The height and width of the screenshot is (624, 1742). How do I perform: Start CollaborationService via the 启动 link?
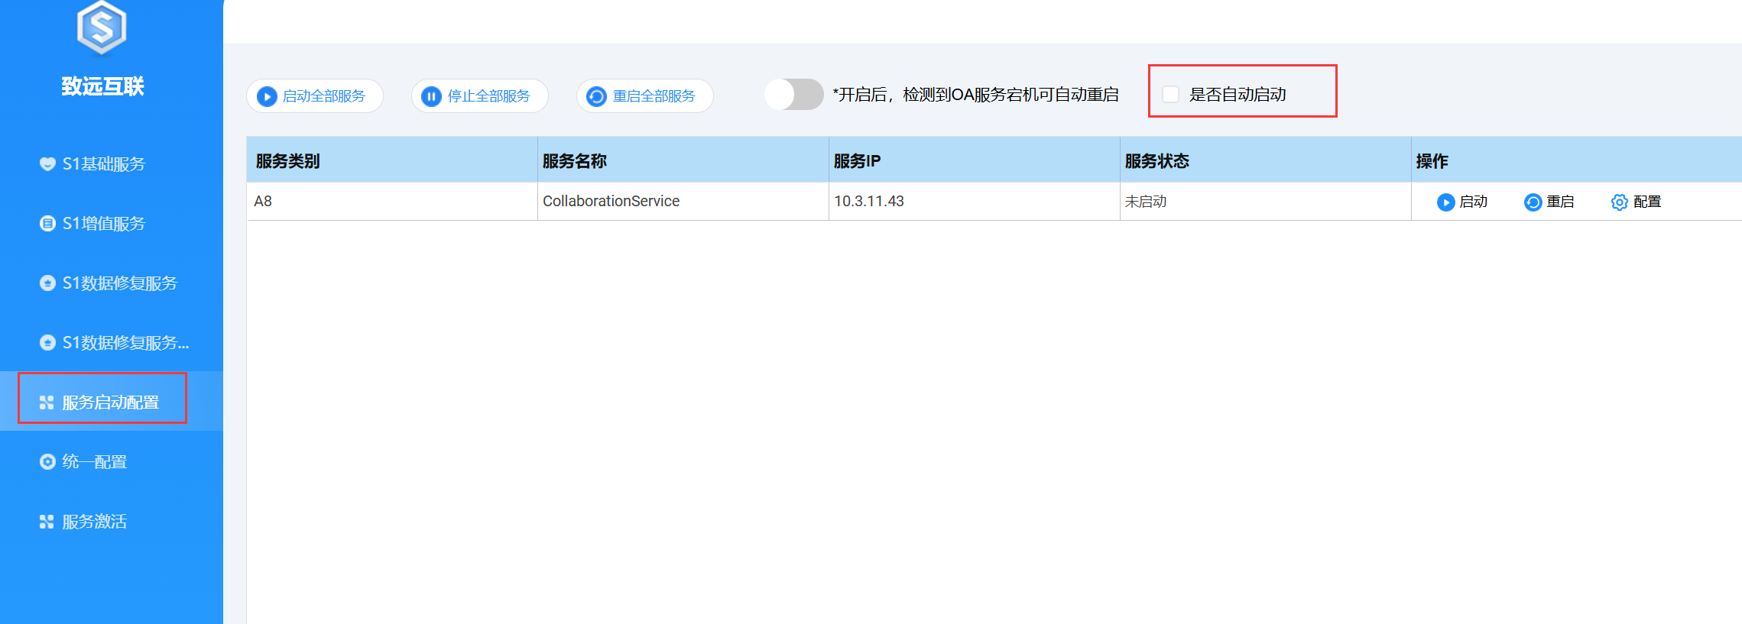coord(1473,202)
